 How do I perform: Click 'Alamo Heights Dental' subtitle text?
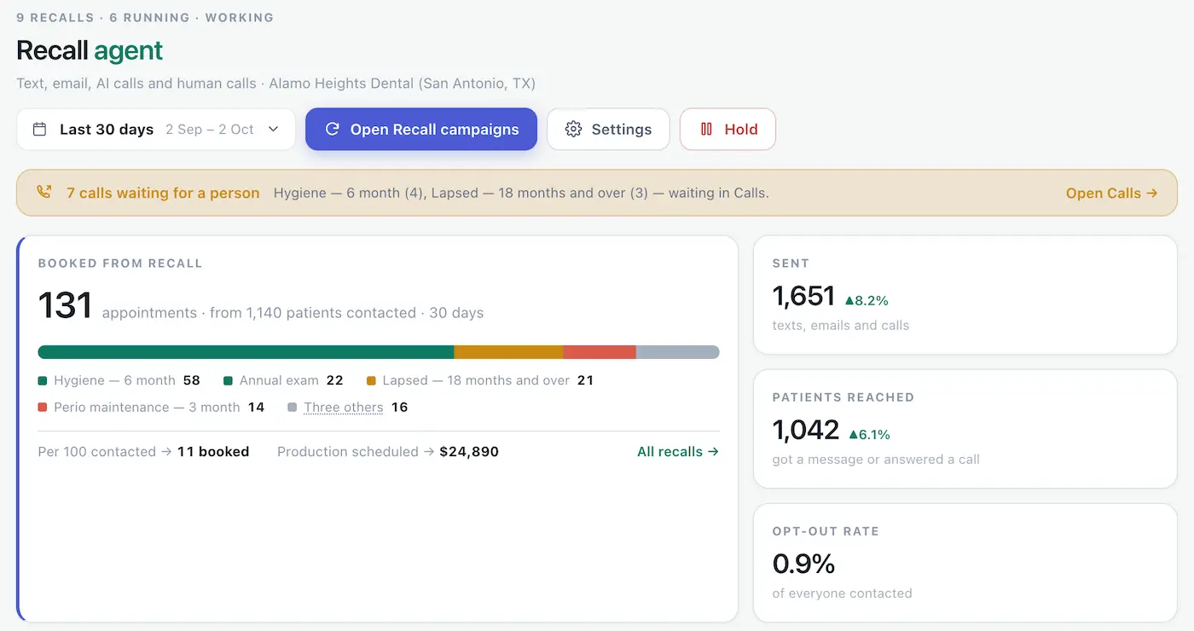(x=341, y=84)
